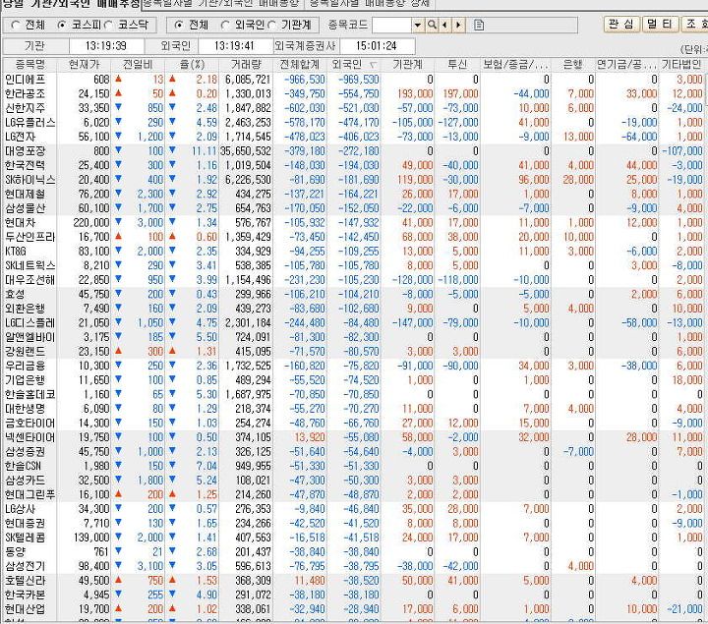Select the 기관계 radio button
This screenshot has height=624, width=708.
(271, 26)
